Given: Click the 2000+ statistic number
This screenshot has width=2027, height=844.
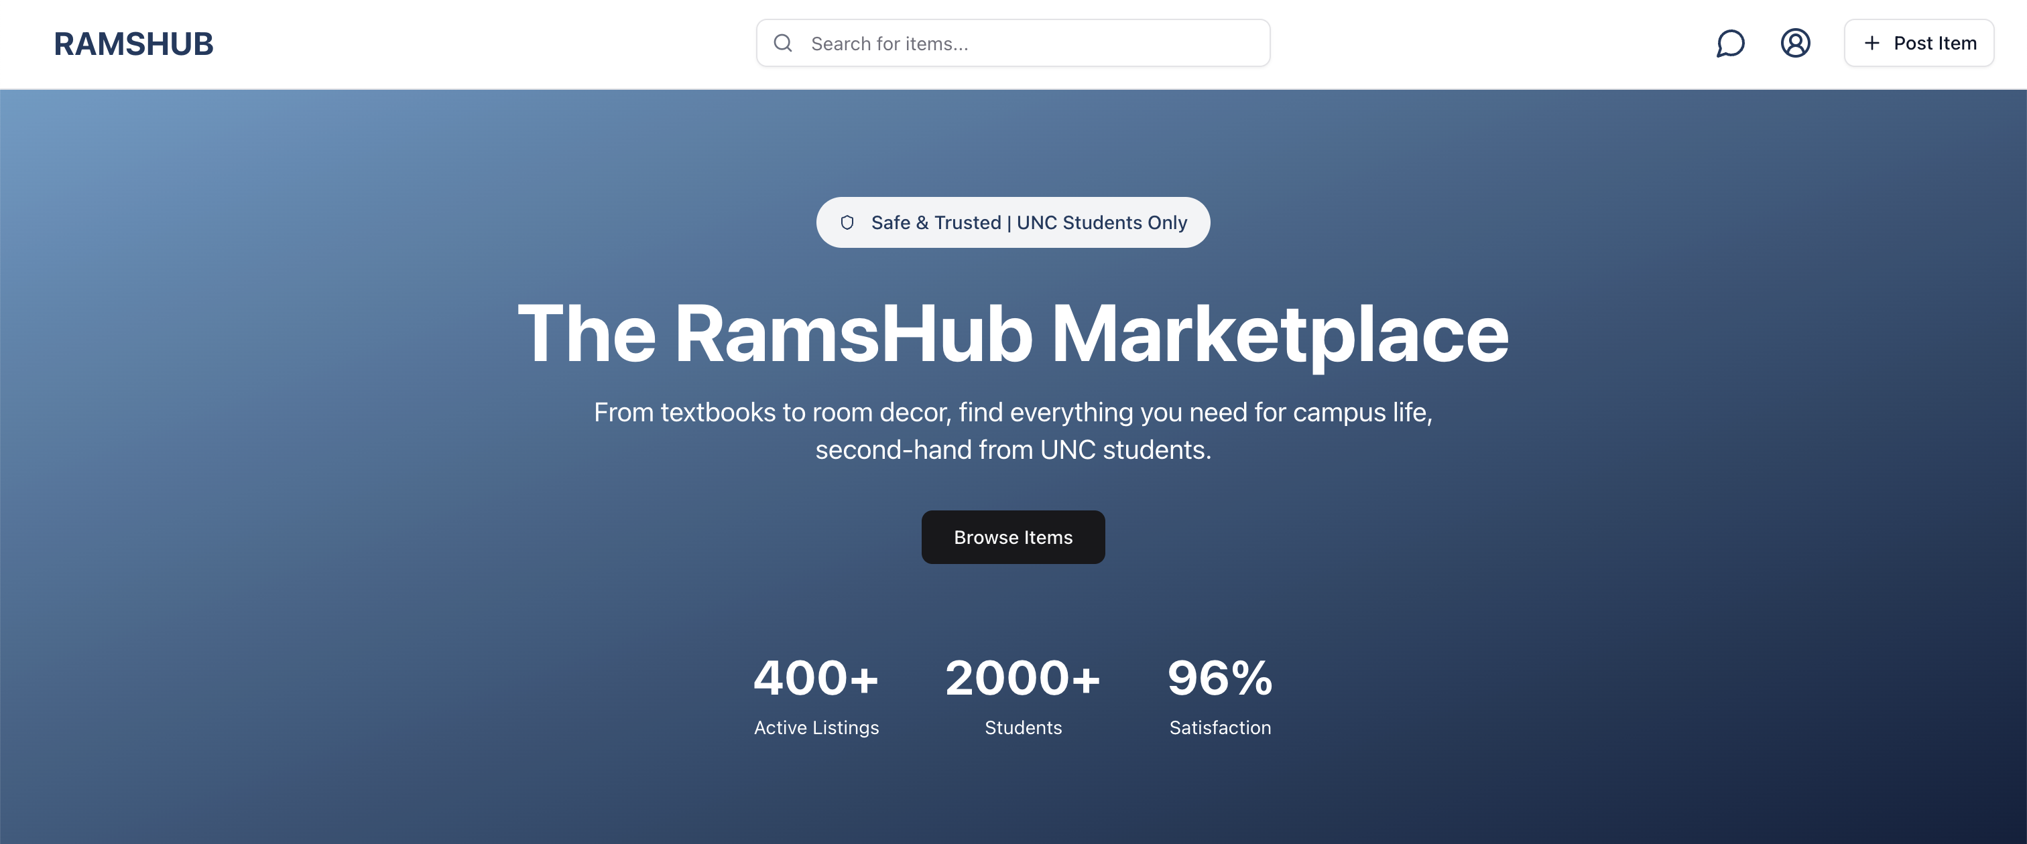Looking at the screenshot, I should tap(1022, 678).
